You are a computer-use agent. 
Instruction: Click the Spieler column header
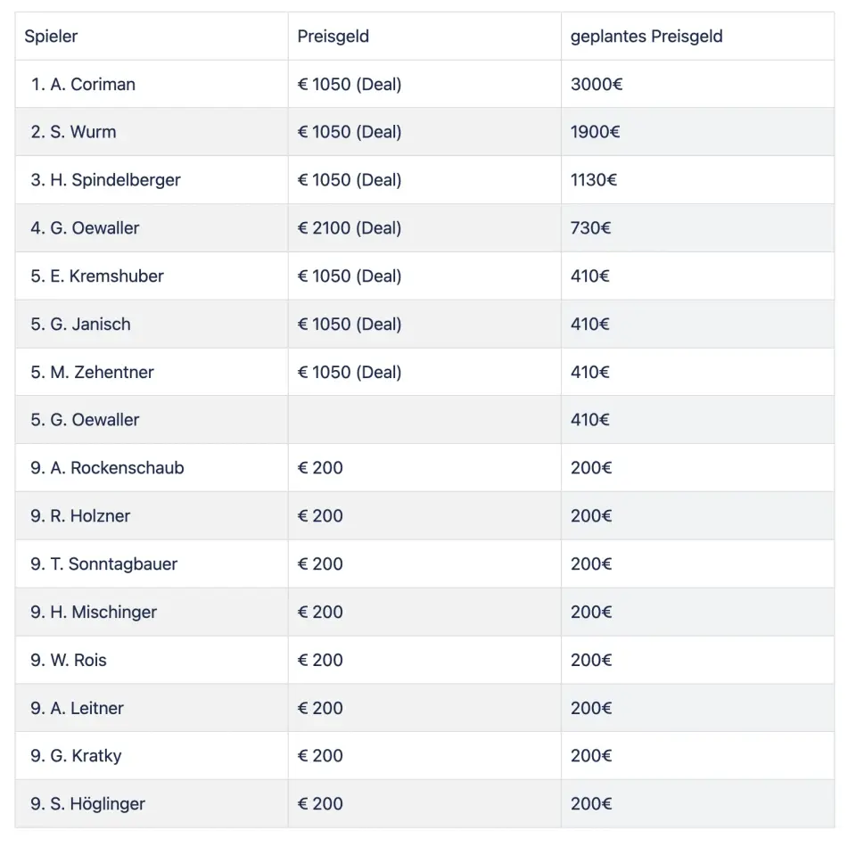(x=51, y=37)
